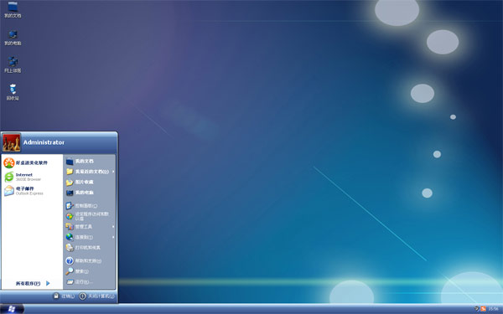Open Network Places icon on the desktop

point(13,65)
